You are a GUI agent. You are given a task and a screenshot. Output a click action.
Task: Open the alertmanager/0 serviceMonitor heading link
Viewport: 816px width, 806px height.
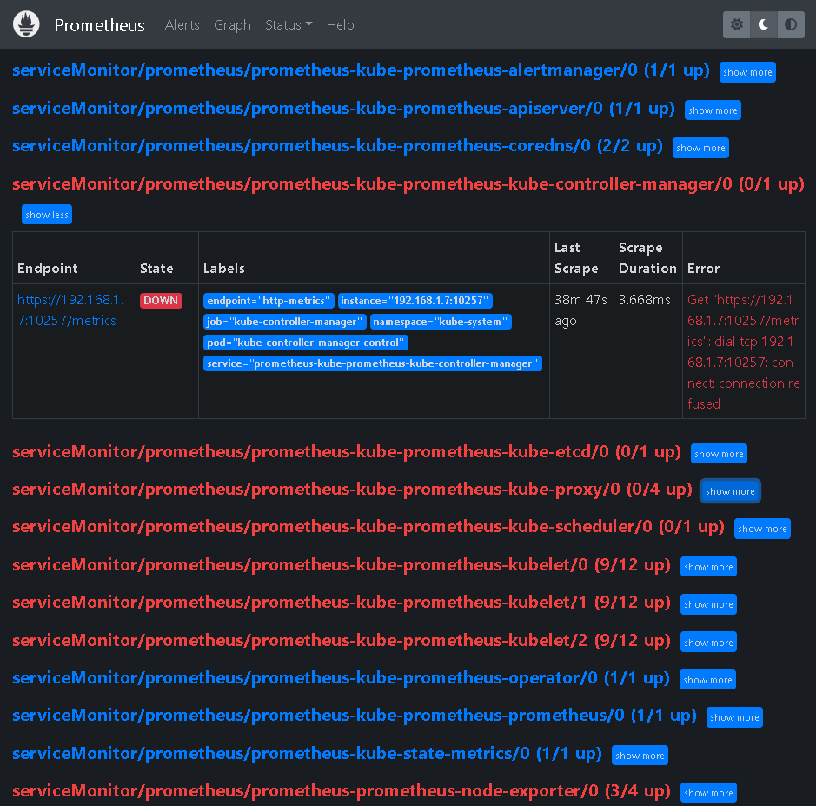coord(361,70)
